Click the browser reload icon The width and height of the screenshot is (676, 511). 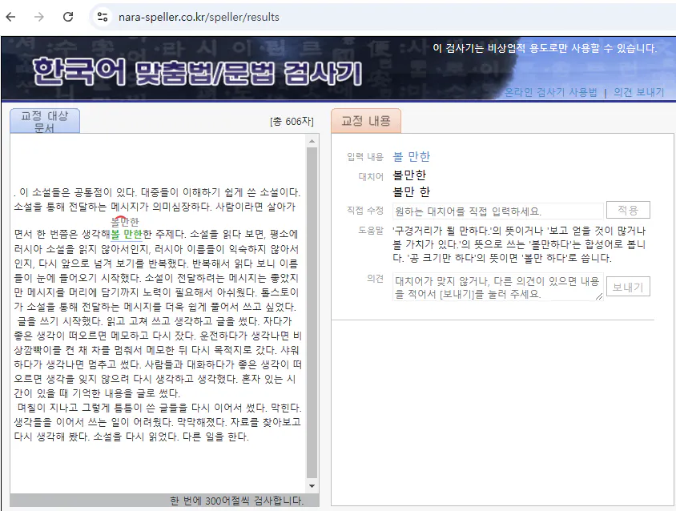pyautogui.click(x=67, y=15)
